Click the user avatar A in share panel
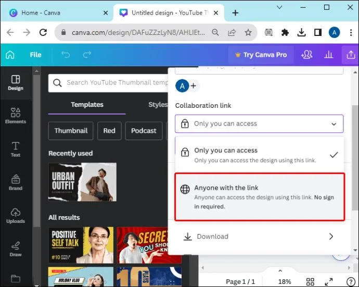 click(182, 86)
